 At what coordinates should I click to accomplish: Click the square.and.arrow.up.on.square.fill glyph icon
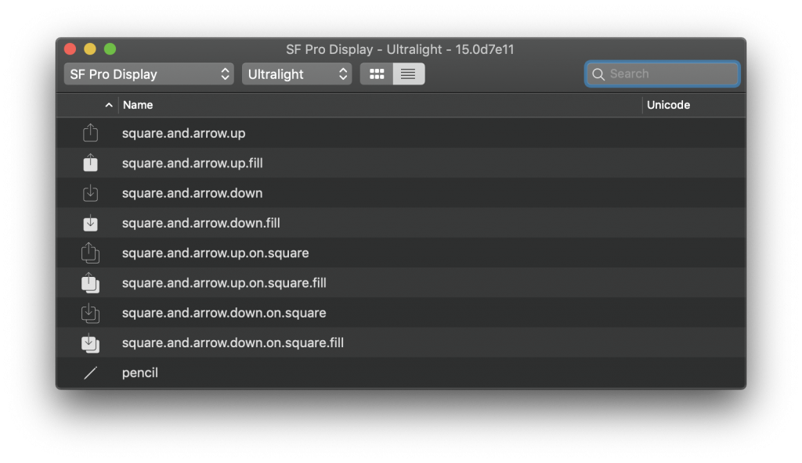click(91, 282)
